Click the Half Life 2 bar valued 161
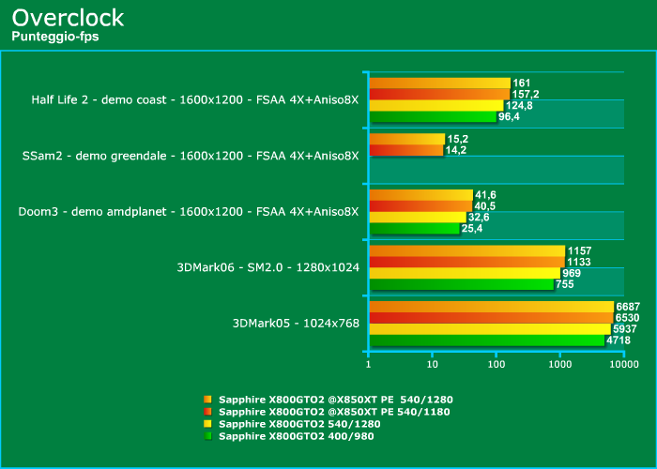This screenshot has width=657, height=469. 440,83
